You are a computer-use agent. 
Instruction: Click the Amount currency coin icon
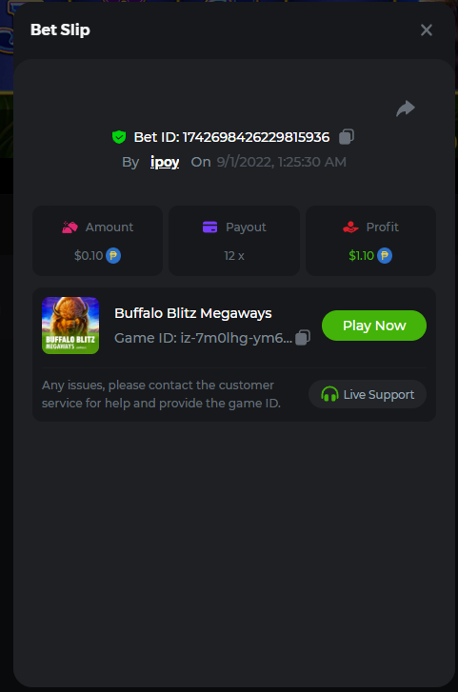point(113,255)
